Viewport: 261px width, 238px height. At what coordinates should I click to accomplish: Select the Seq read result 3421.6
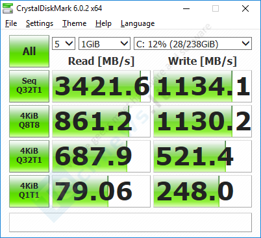pos(101,86)
